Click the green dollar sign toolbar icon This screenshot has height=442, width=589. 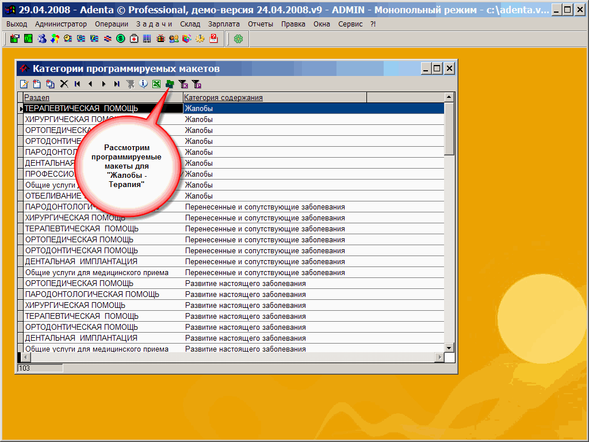(121, 39)
